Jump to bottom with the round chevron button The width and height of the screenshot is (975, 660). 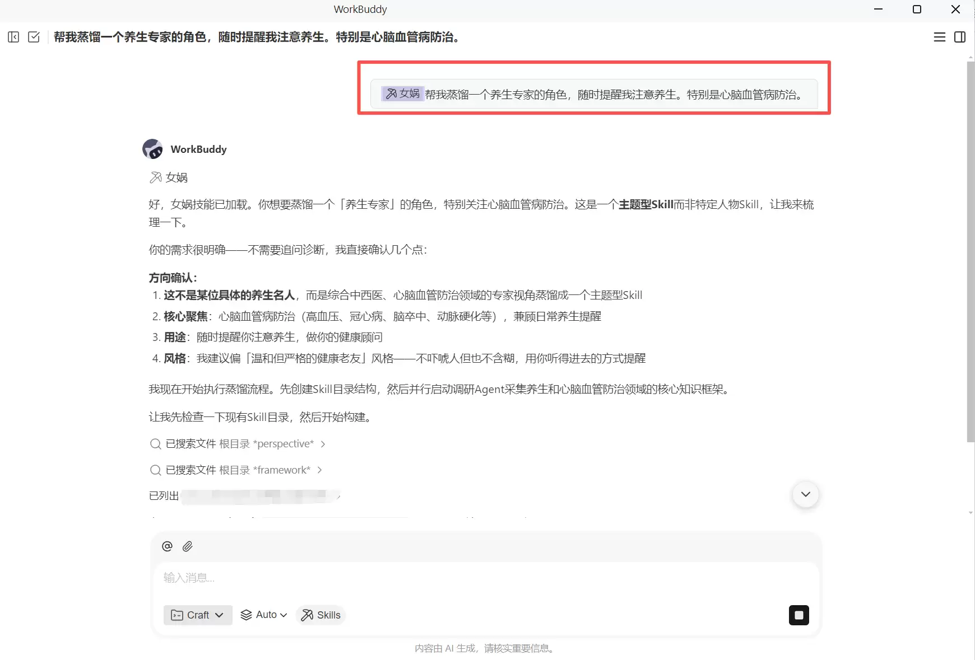pos(806,494)
